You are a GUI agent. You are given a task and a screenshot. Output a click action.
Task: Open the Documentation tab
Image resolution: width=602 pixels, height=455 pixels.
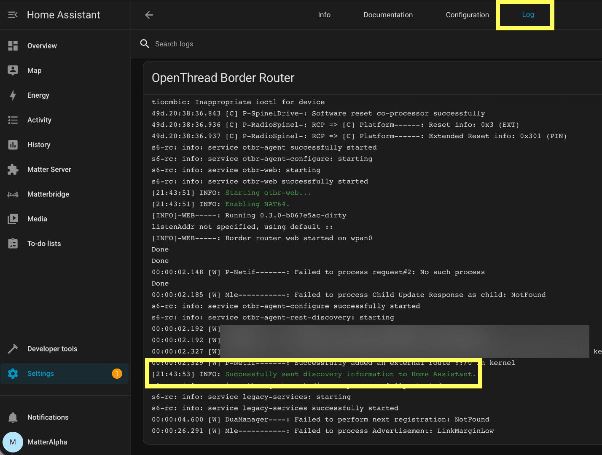coord(388,15)
